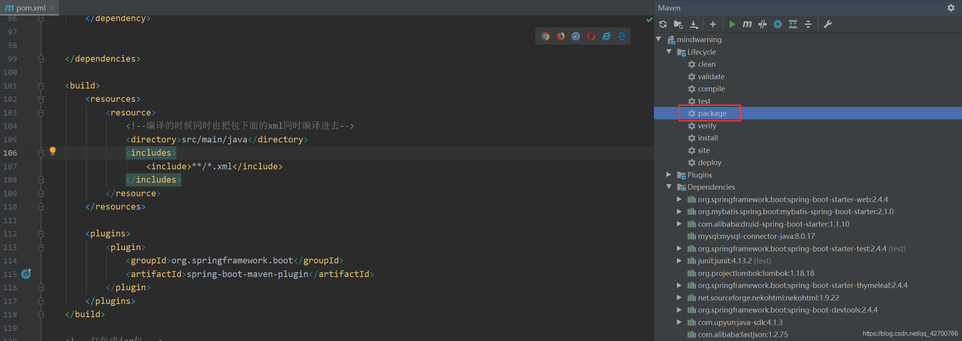Click the **/*.xml include pattern
Image resolution: width=962 pixels, height=341 pixels.
pyautogui.click(x=212, y=166)
